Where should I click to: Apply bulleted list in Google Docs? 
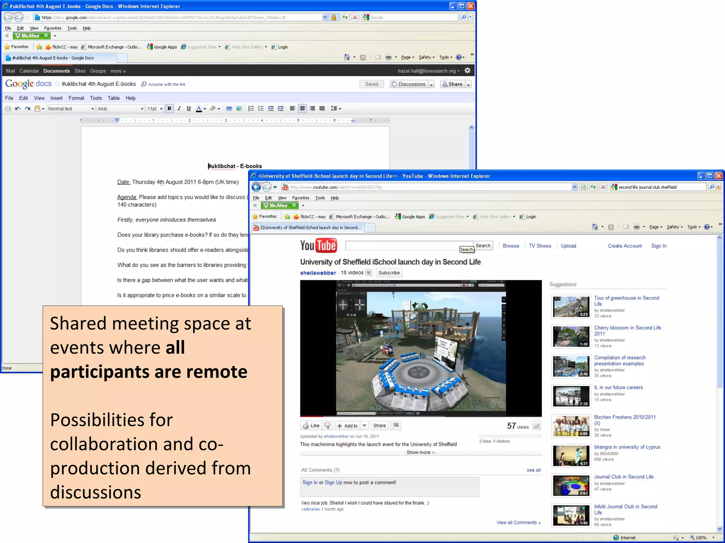(x=261, y=109)
